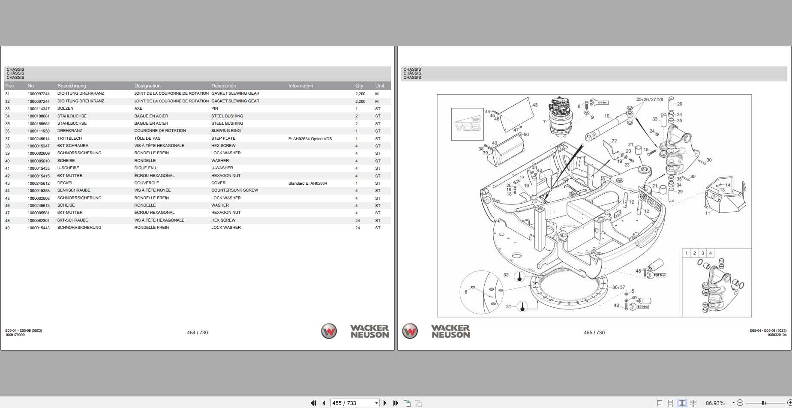This screenshot has height=408, width=792.
Task: Click 'E: AH02634 Option VDS' information
Action: pyautogui.click(x=310, y=139)
